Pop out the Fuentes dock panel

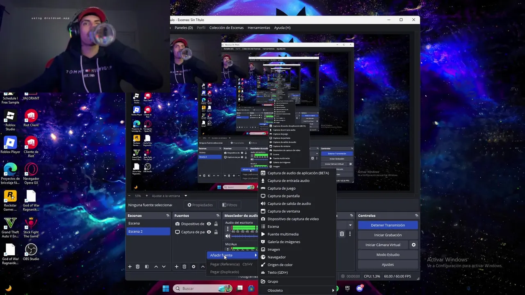tap(218, 216)
